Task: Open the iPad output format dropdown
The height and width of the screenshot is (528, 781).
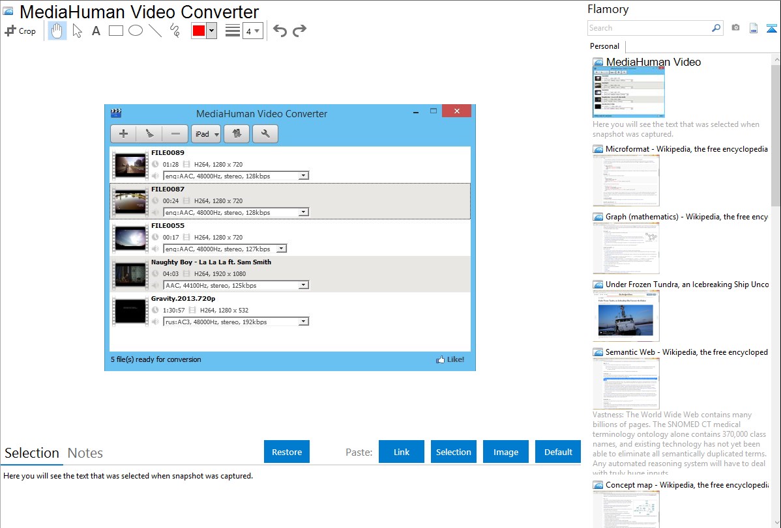Action: [x=206, y=134]
